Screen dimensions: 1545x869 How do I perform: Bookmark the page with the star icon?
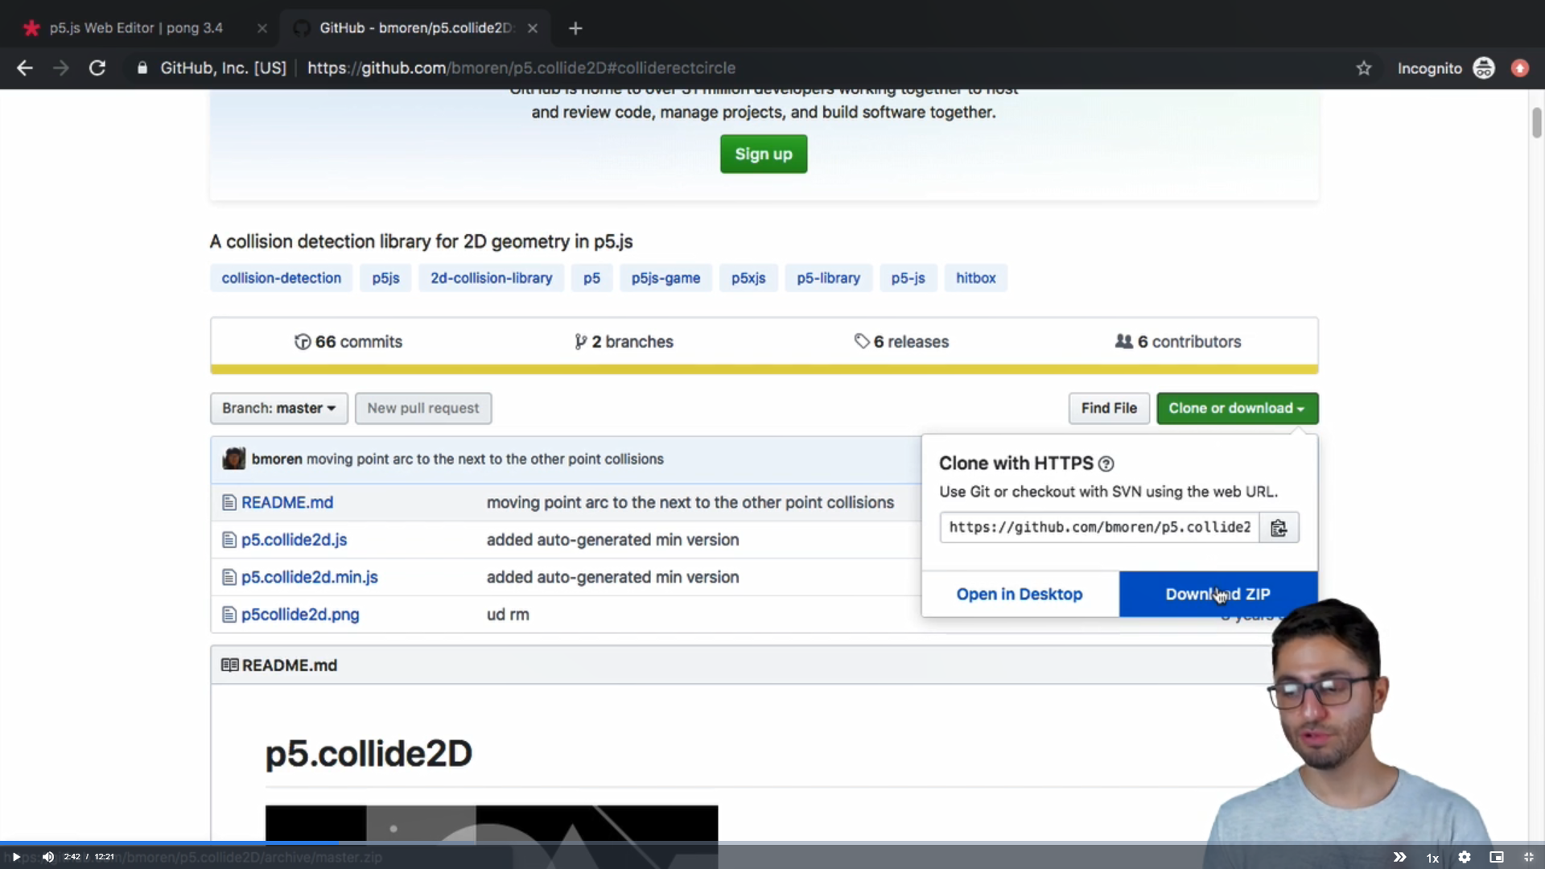point(1363,68)
